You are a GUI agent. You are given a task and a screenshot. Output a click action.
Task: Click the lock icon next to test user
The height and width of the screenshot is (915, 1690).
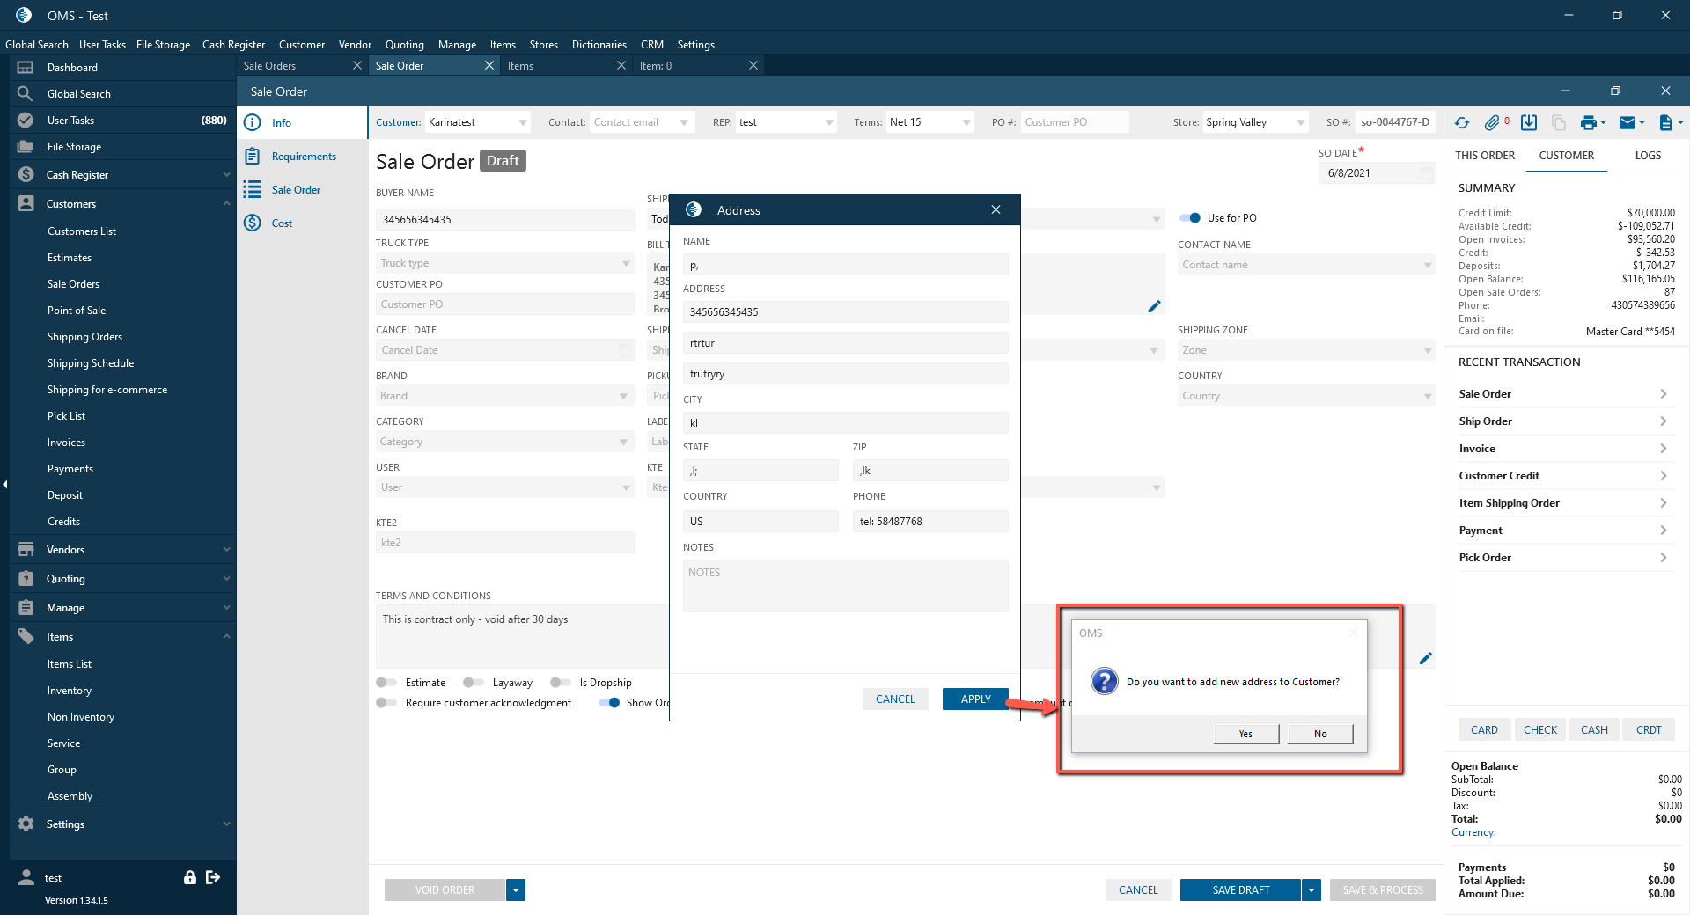[189, 877]
